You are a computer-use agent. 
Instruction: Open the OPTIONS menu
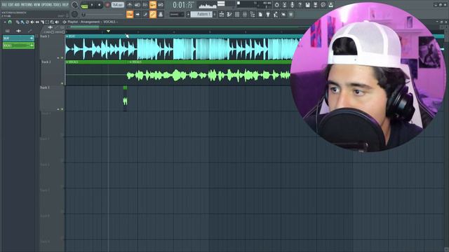47,5
